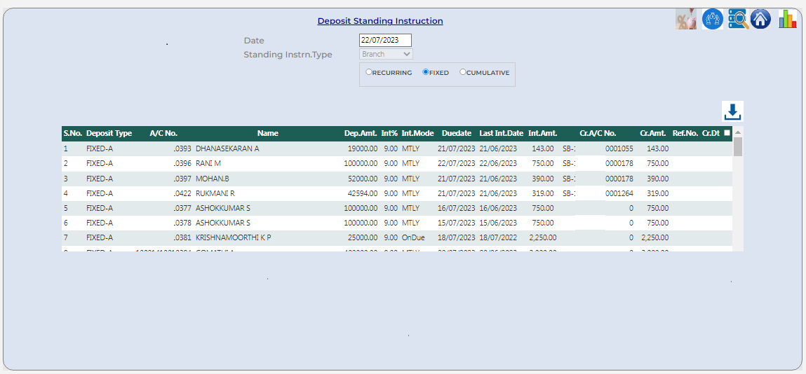Viewport: 806px width, 374px height.
Task: Open the Standing Instrn.Type Branch dropdown
Action: coord(386,54)
